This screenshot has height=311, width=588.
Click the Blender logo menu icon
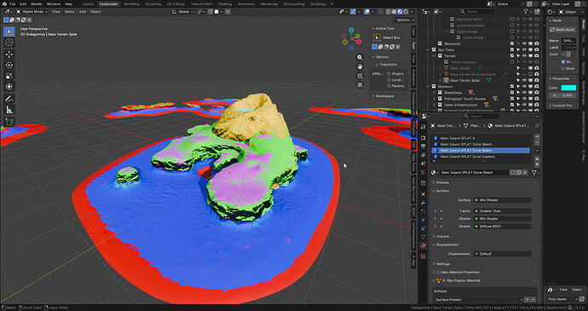pyautogui.click(x=4, y=3)
